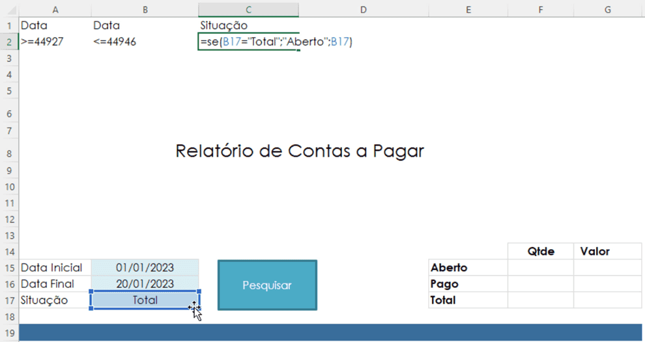Select the empty Qtde cell for Aberto

tap(541, 268)
